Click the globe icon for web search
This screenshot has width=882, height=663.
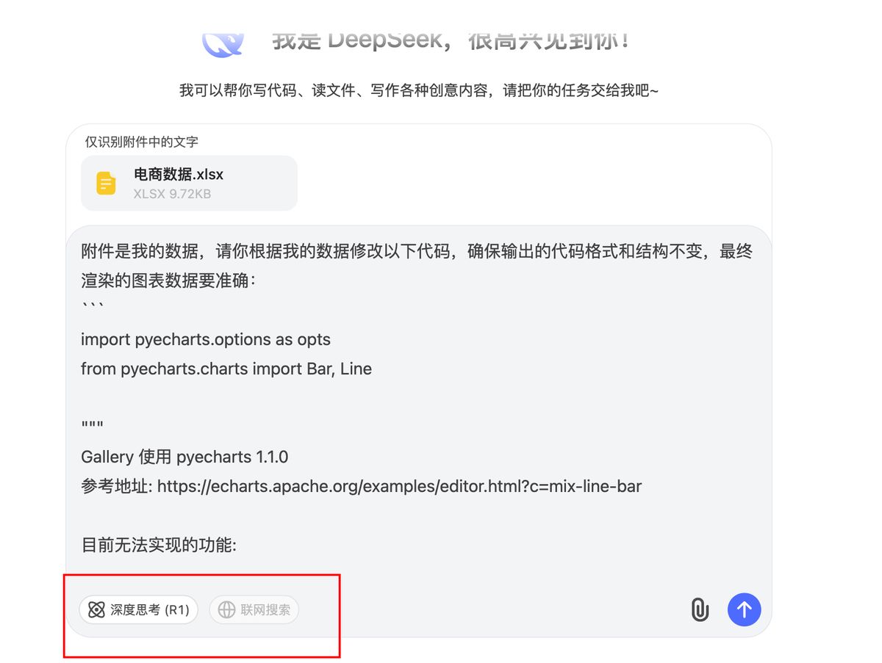[226, 609]
